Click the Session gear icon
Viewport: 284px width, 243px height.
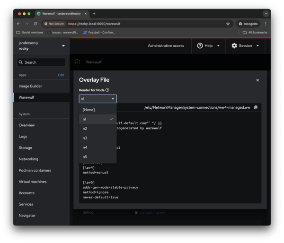click(234, 45)
